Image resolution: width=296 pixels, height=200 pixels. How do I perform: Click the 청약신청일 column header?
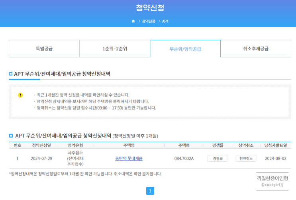pyautogui.click(x=41, y=145)
